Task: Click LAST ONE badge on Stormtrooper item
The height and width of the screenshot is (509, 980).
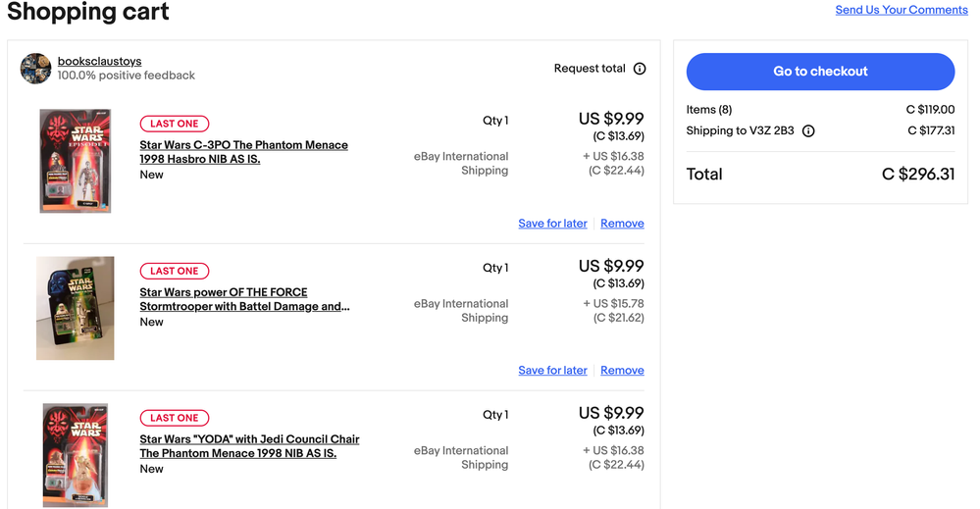Action: [175, 271]
